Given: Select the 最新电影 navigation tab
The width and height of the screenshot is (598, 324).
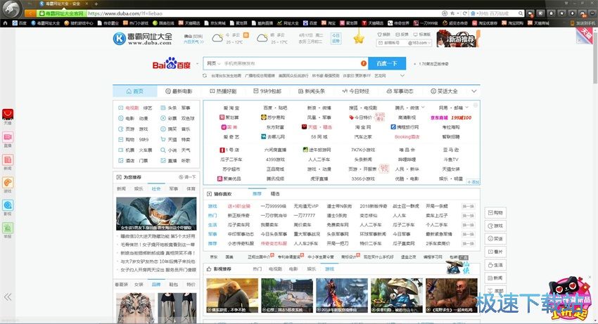Looking at the screenshot, I should point(179,91).
